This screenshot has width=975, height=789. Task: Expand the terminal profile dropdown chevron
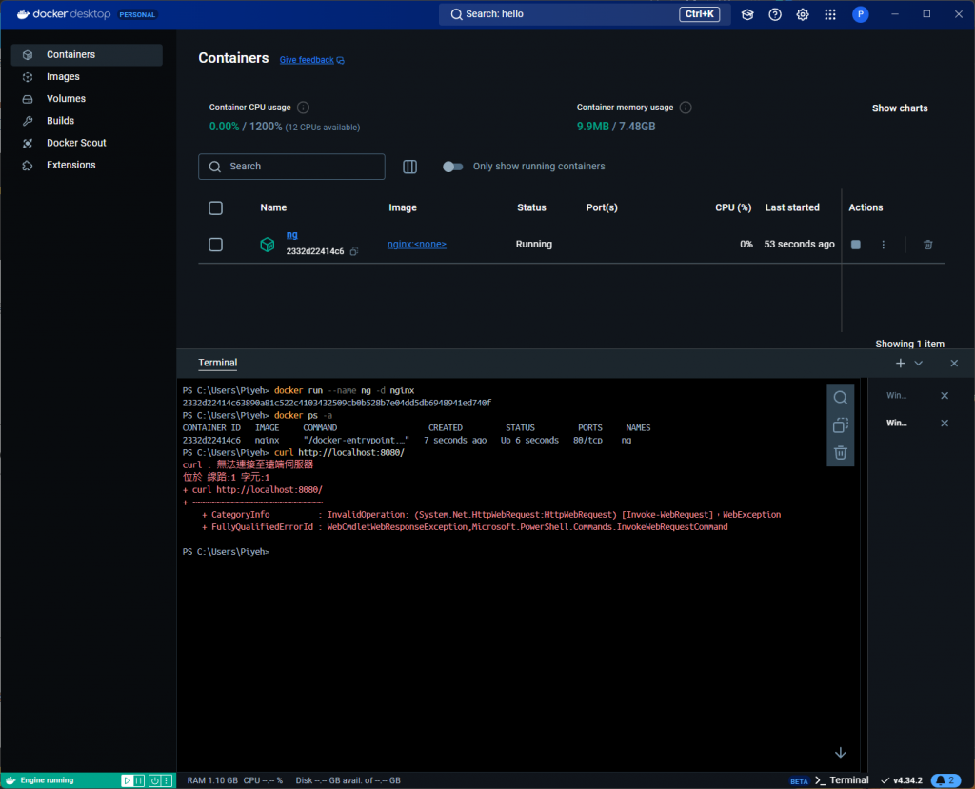click(x=919, y=364)
